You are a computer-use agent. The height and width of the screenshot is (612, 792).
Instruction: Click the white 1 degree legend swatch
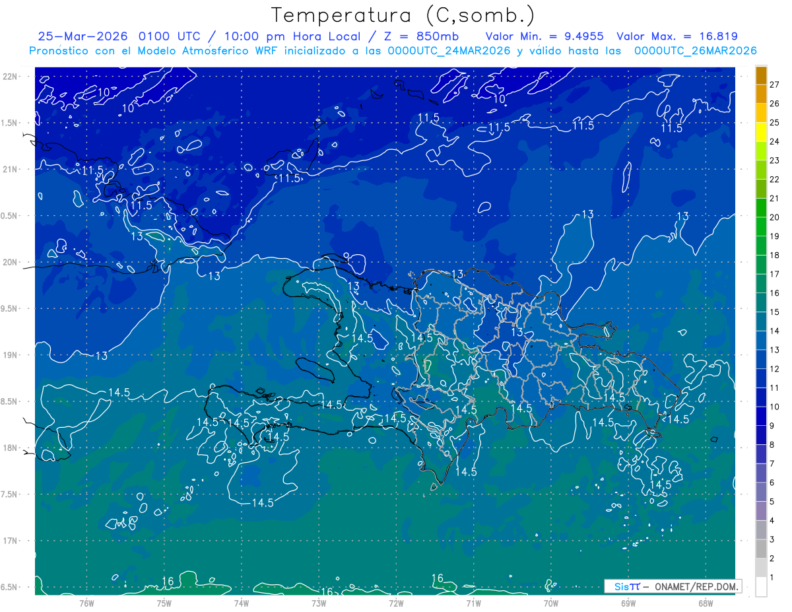[761, 587]
